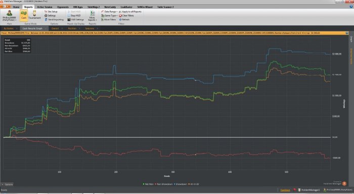Open the application menu orb button
This screenshot has height=194, width=354.
(x=5, y=7)
